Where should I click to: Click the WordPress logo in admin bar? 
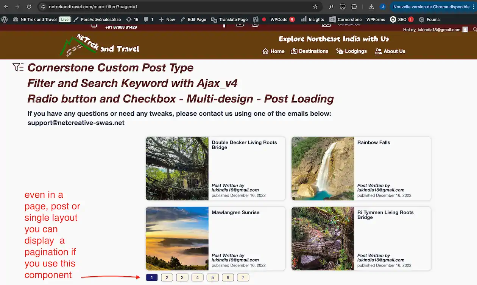(x=5, y=19)
